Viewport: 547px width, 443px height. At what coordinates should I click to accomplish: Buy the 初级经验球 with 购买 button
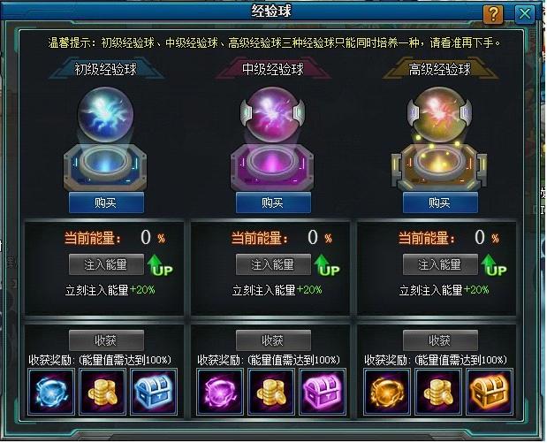click(106, 202)
